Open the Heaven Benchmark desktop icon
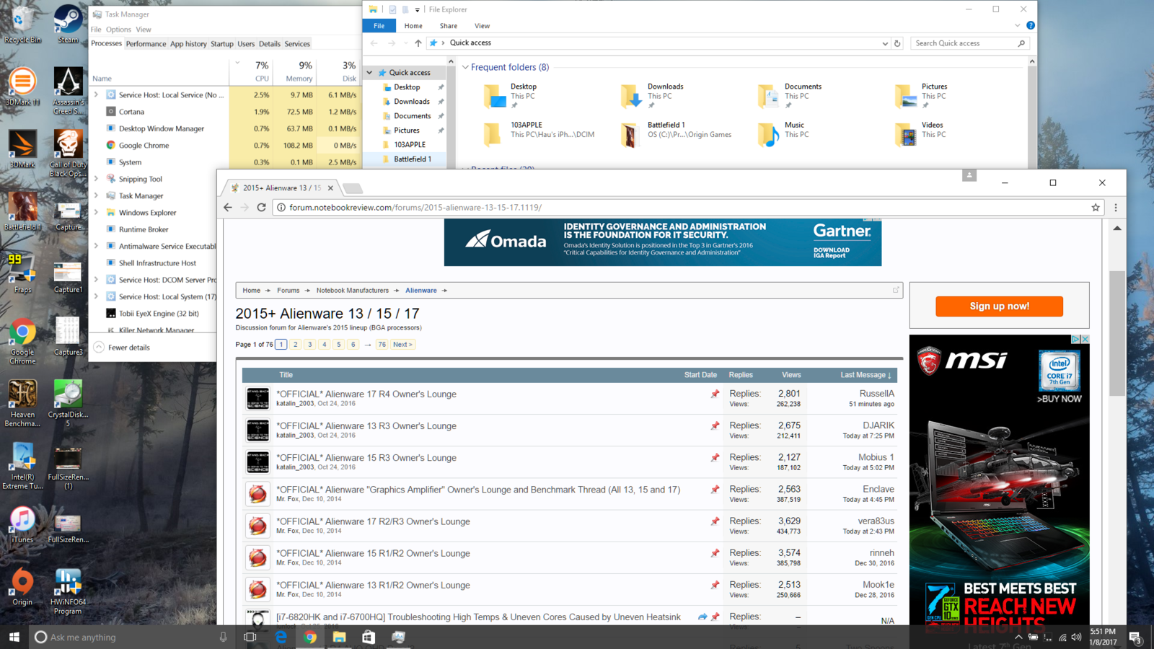 (22, 404)
